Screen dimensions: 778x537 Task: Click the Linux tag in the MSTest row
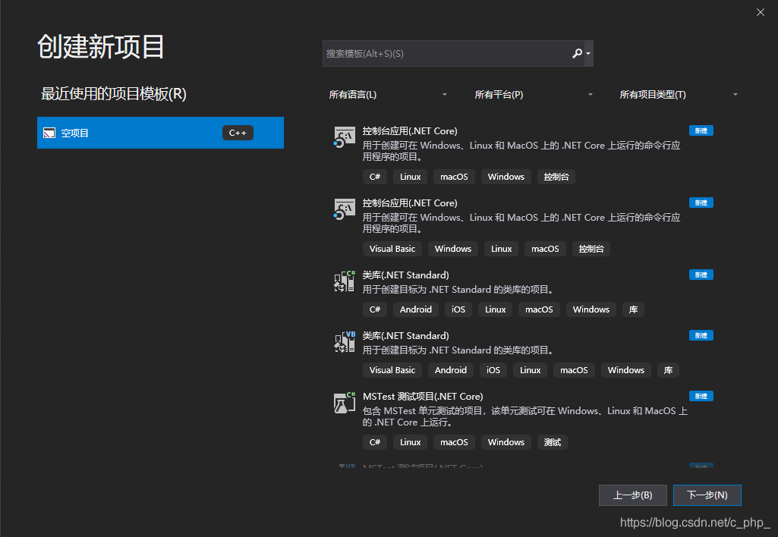[x=411, y=442]
